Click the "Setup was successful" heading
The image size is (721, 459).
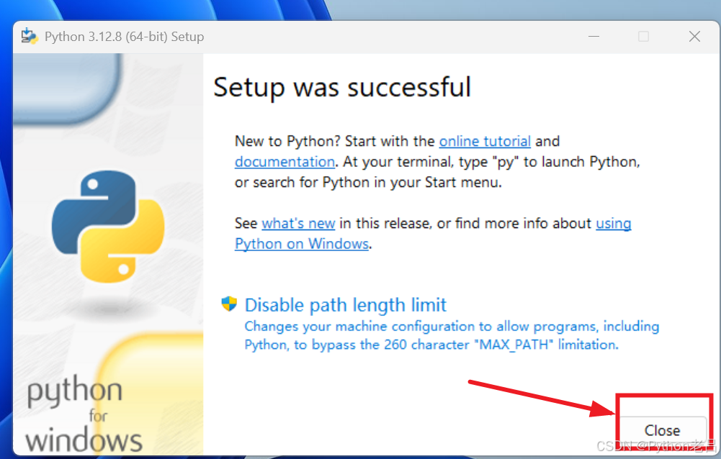pyautogui.click(x=342, y=87)
